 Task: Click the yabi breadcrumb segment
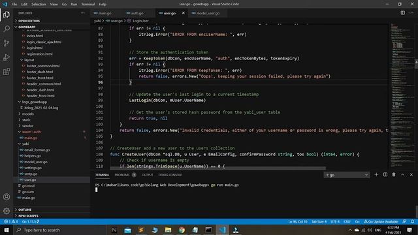[97, 21]
